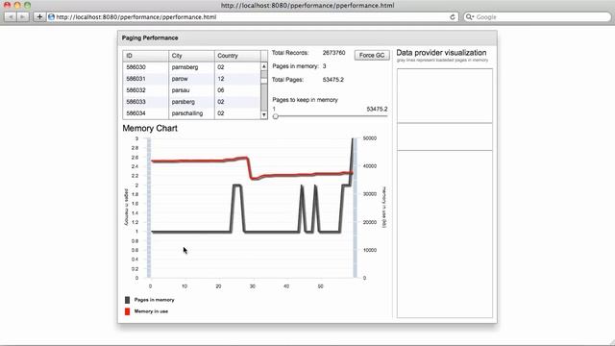Click the globe site icon in address bar
The width and height of the screenshot is (615, 346).
point(51,17)
